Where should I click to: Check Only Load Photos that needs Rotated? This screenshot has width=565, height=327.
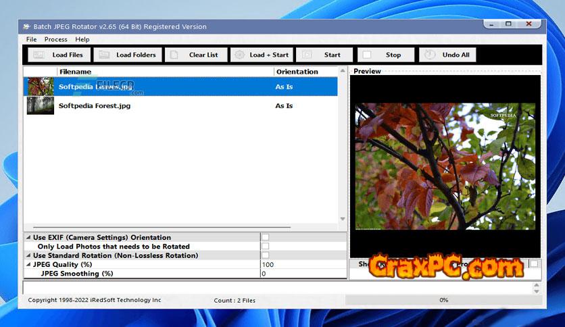[x=265, y=247]
